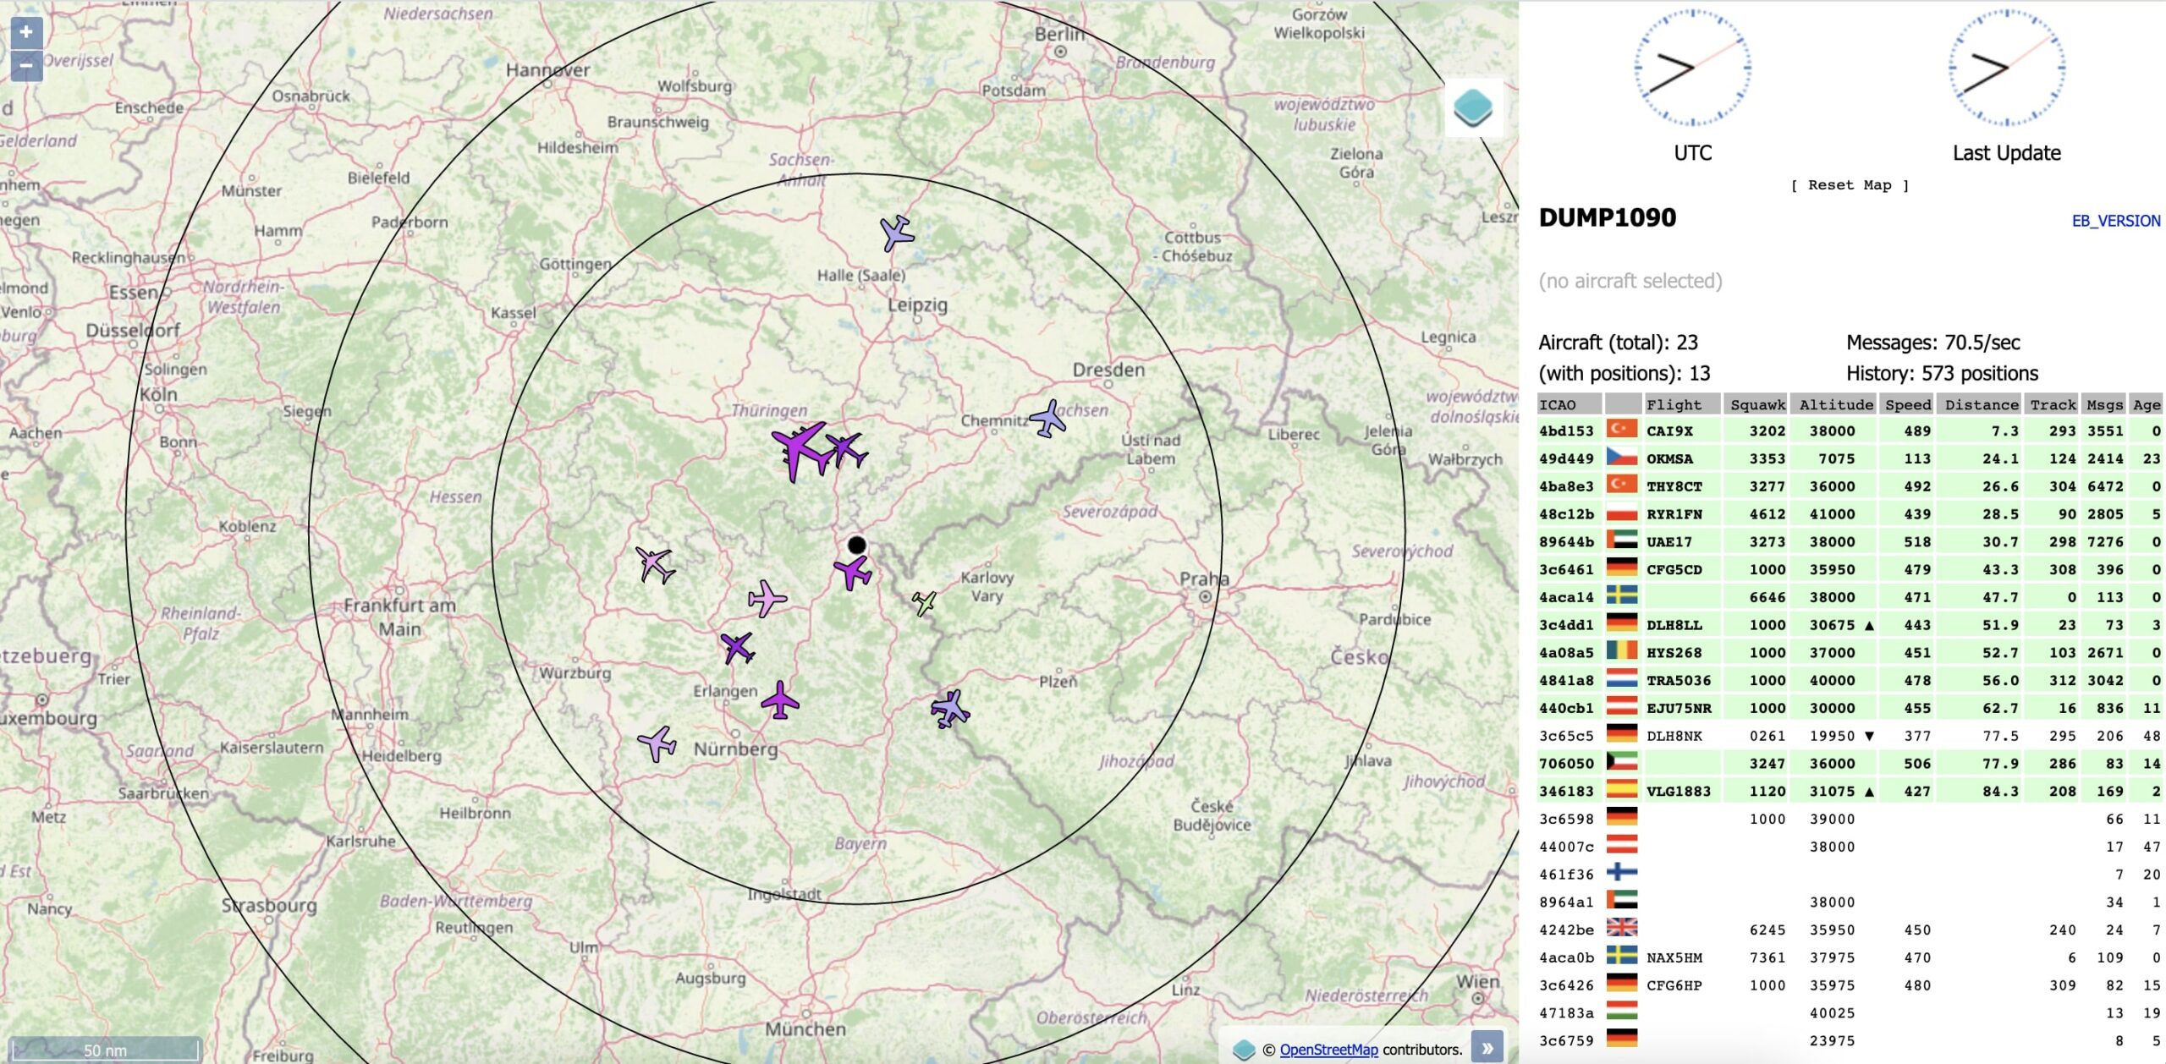Zoom out the map with minus button
The height and width of the screenshot is (1064, 2166).
pyautogui.click(x=26, y=65)
